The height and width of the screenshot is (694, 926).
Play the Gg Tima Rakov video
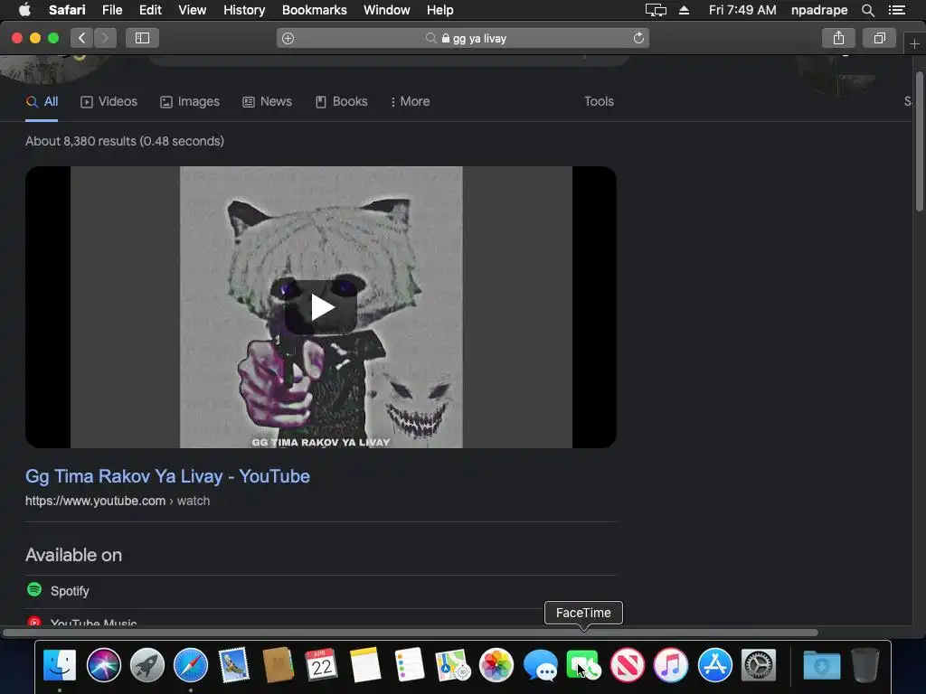click(321, 307)
